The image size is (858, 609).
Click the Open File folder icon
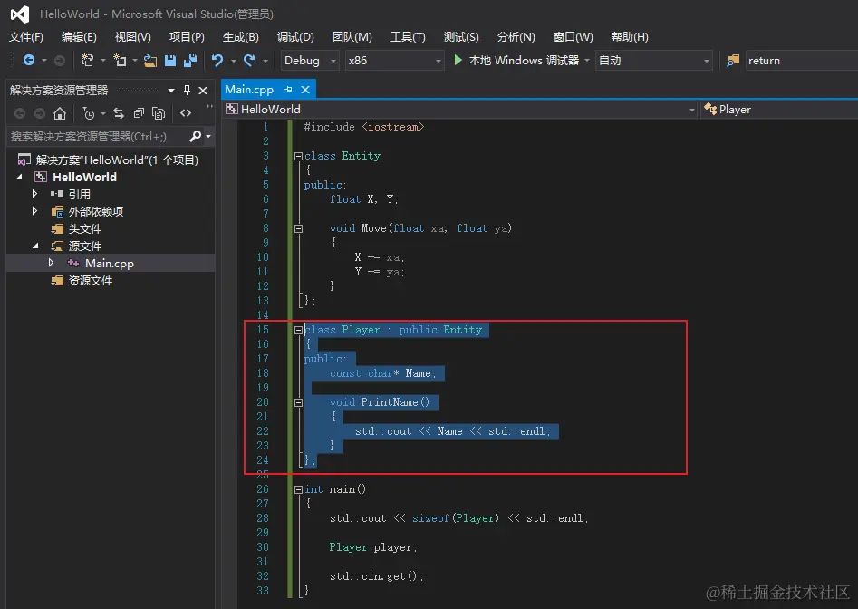150,60
